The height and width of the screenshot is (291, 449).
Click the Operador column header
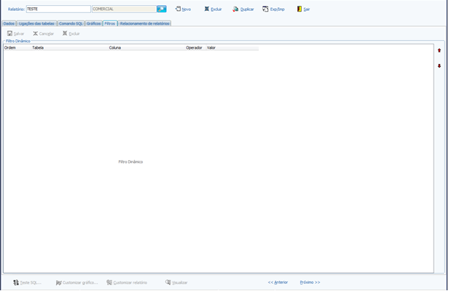click(195, 48)
